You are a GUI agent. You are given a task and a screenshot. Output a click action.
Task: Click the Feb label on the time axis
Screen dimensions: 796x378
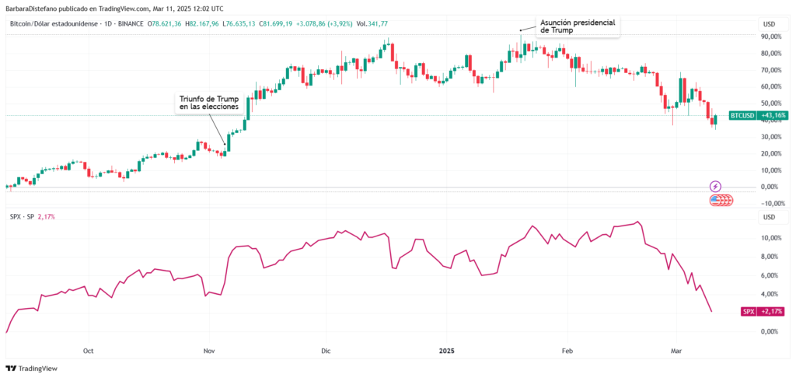pos(567,351)
